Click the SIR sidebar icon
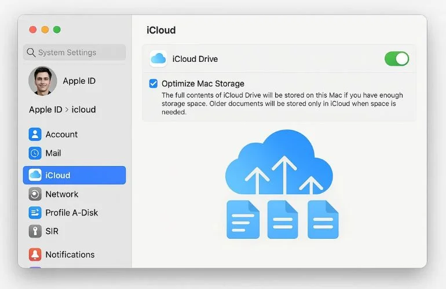The image size is (446, 289). pyautogui.click(x=35, y=231)
